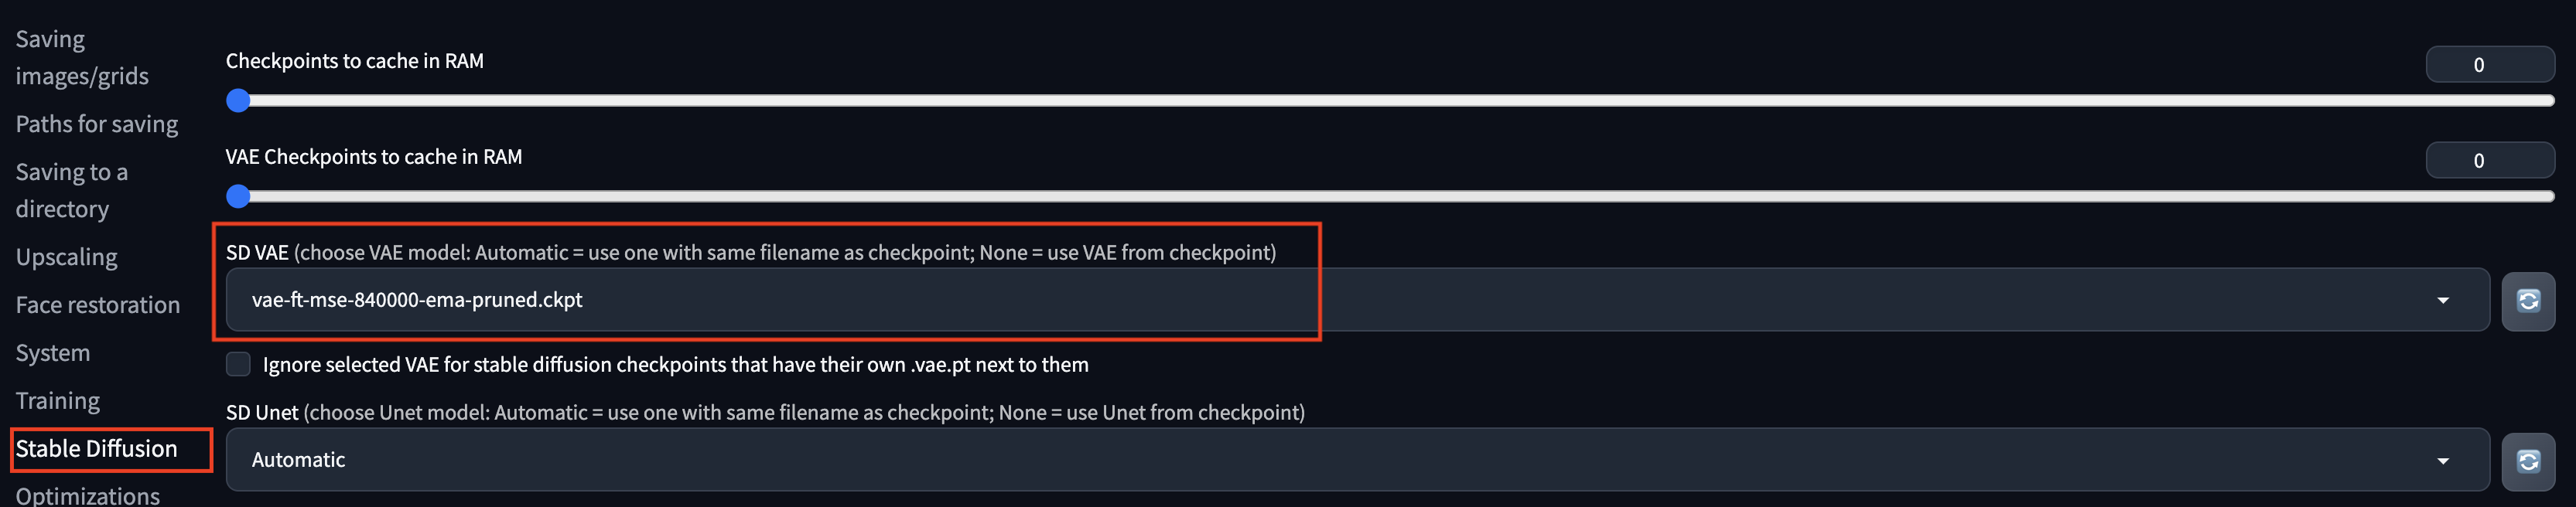
Task: Open the Paths for saving section
Action: pyautogui.click(x=97, y=124)
